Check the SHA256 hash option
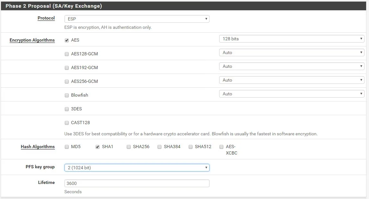Screen dimensions: 369x199 [x=128, y=147]
